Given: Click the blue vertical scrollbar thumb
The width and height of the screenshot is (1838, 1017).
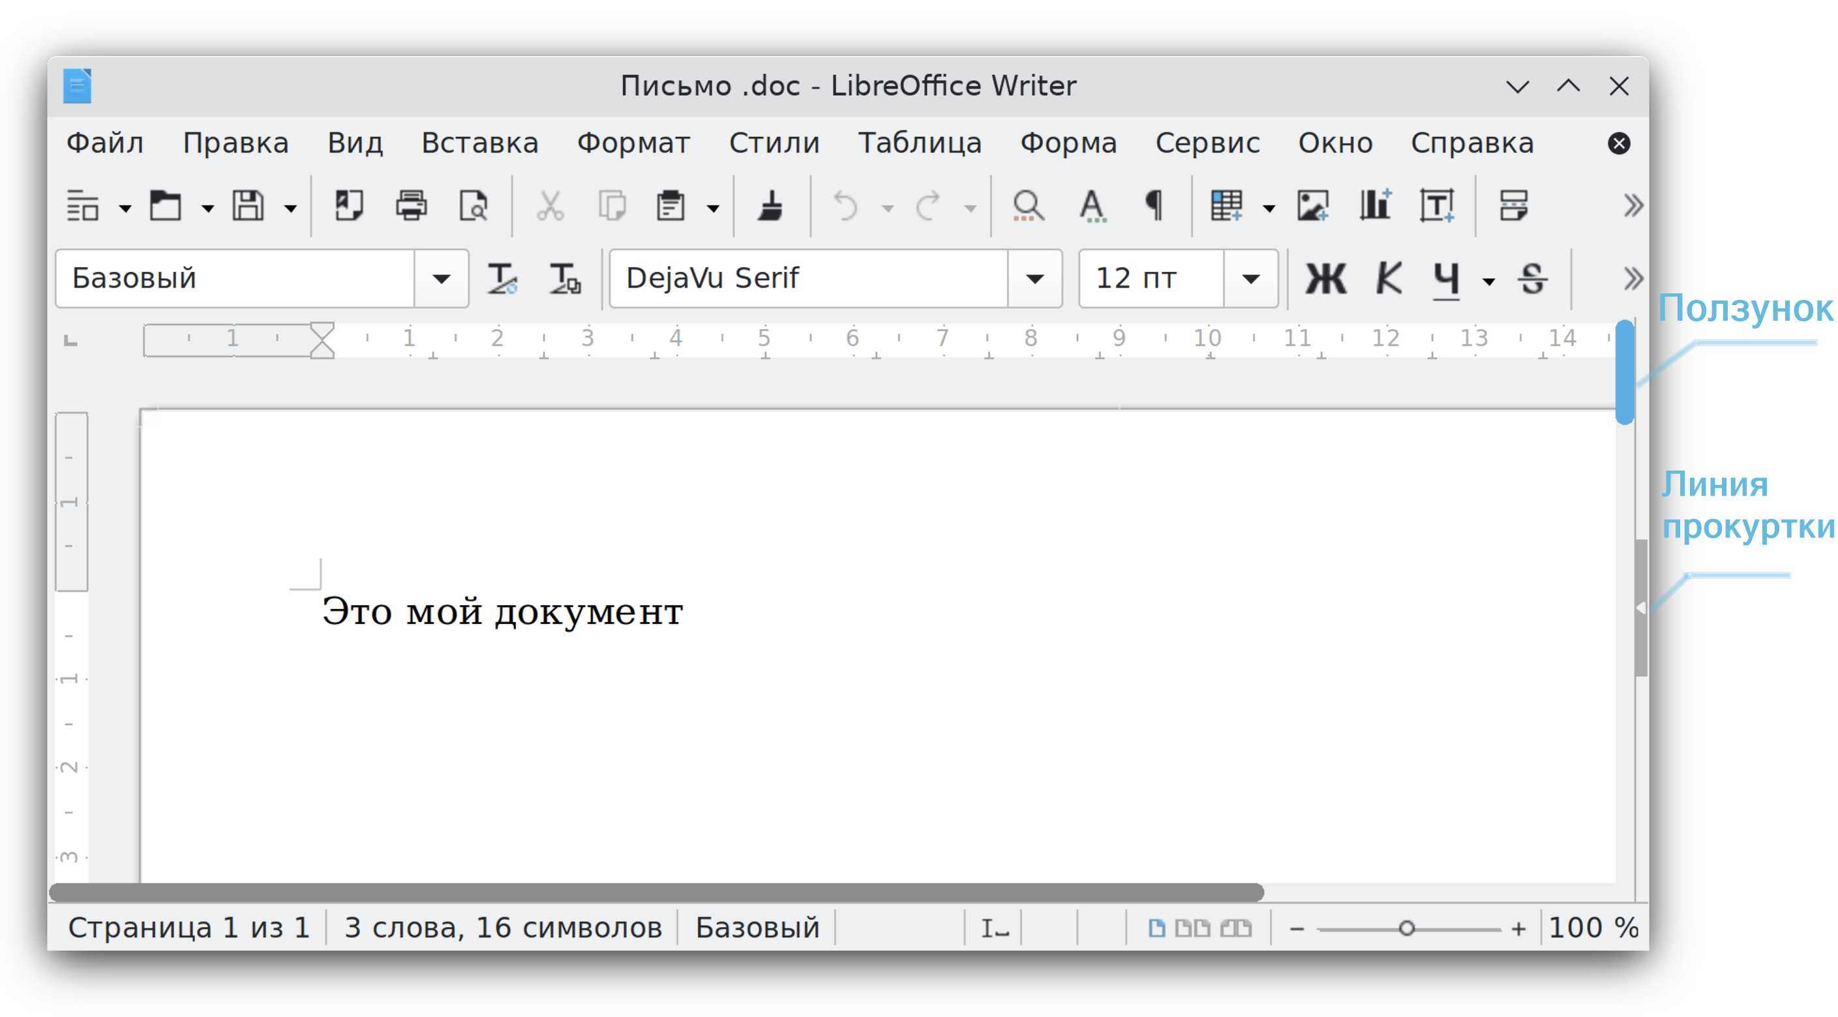Looking at the screenshot, I should pos(1625,372).
